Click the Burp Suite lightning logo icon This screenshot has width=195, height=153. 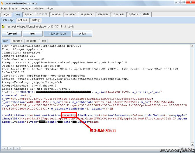coord(2,3)
